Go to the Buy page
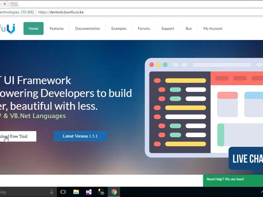The image size is (263, 197). (189, 29)
